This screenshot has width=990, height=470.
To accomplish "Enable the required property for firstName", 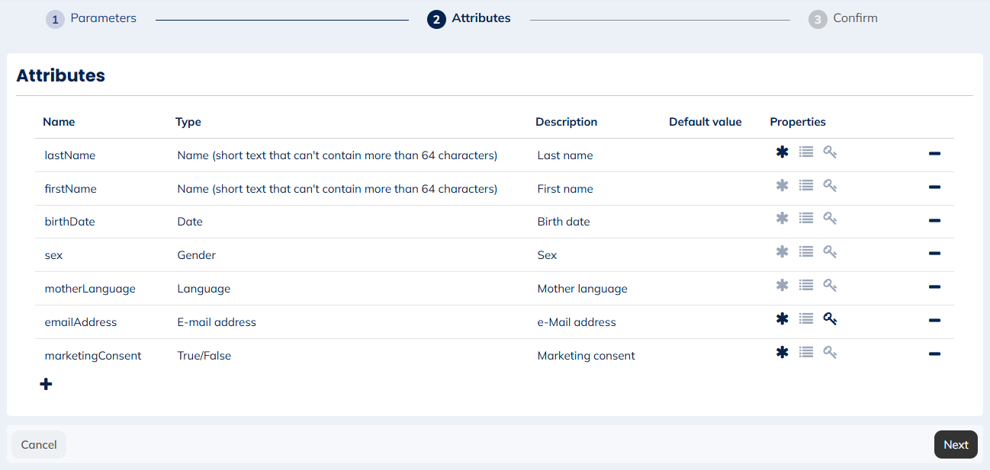I will point(782,185).
